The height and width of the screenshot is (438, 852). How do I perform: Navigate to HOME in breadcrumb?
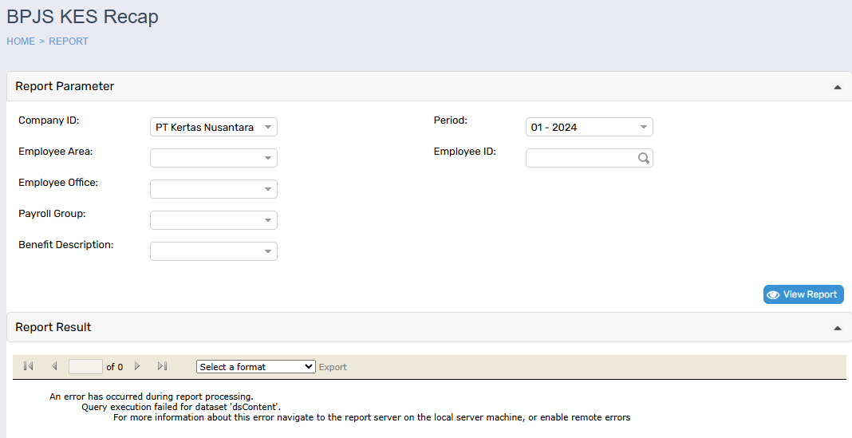(x=21, y=41)
